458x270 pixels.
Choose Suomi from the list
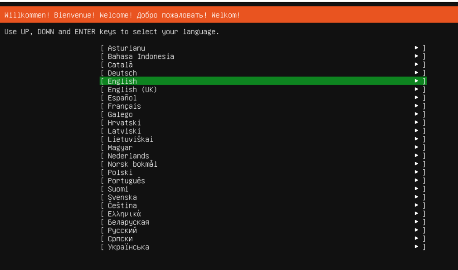pos(263,189)
